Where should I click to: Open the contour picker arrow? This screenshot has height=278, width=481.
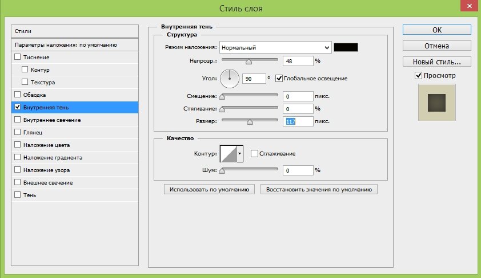[240, 154]
